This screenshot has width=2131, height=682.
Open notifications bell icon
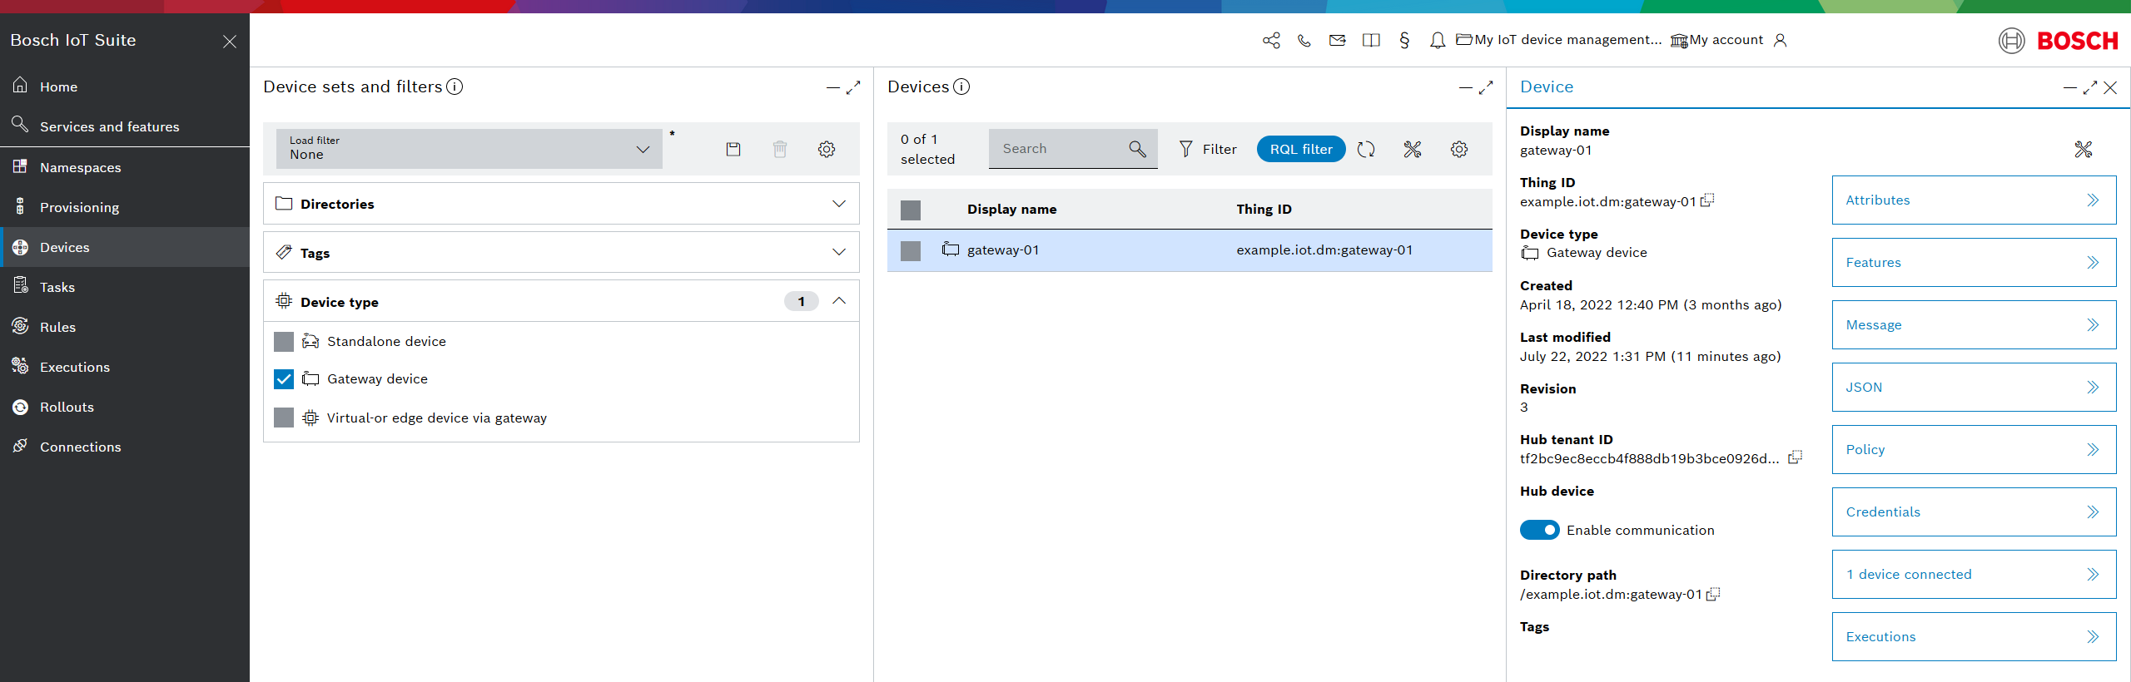pos(1438,40)
